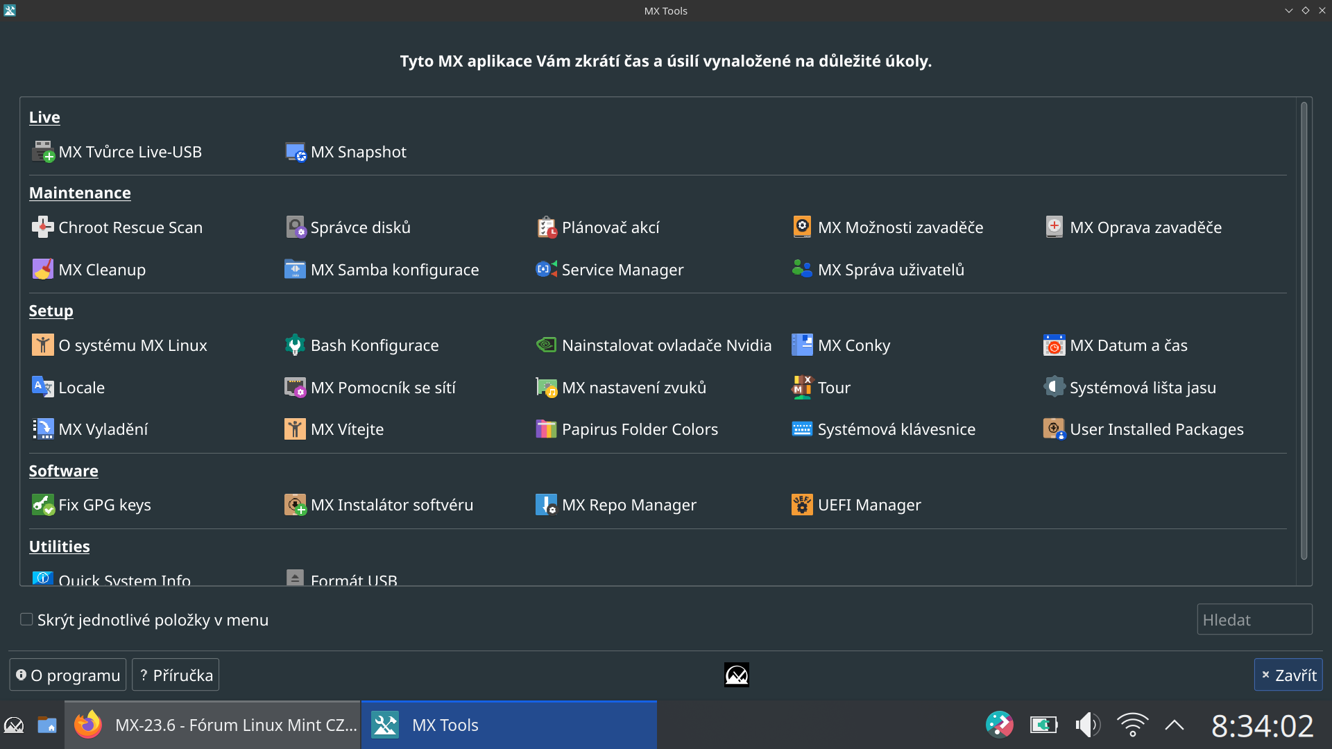Open the Příručka help button

(x=176, y=675)
